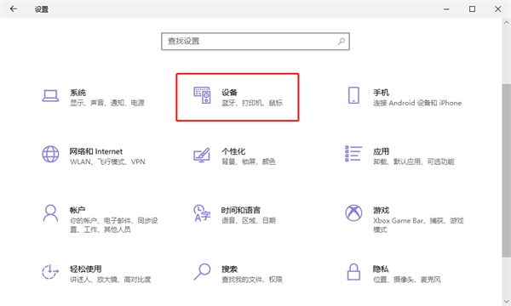Click description 连接 Android 设备和 iPhone

click(417, 103)
